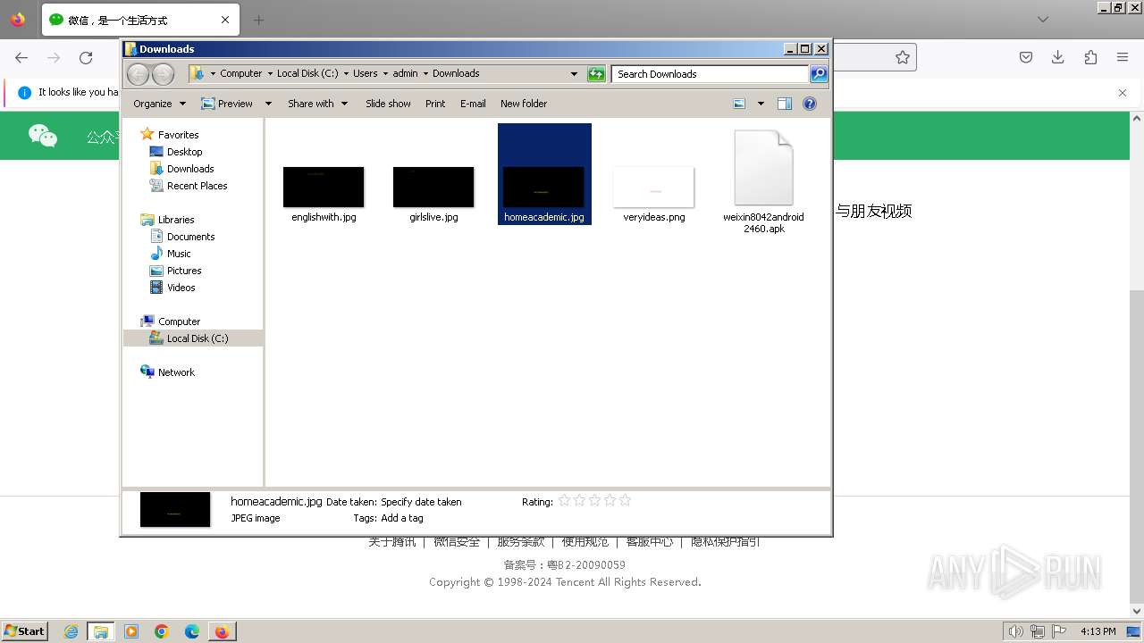The height and width of the screenshot is (643, 1144).
Task: Select Libraries in navigation pane
Action: [x=176, y=220]
